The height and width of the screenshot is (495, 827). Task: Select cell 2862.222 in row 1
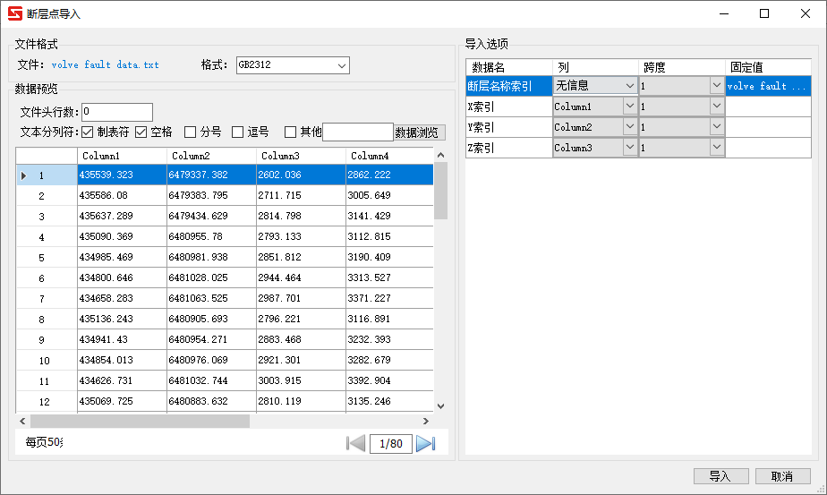(x=389, y=175)
